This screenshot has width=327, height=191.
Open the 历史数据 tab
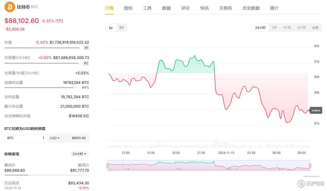(x=251, y=8)
